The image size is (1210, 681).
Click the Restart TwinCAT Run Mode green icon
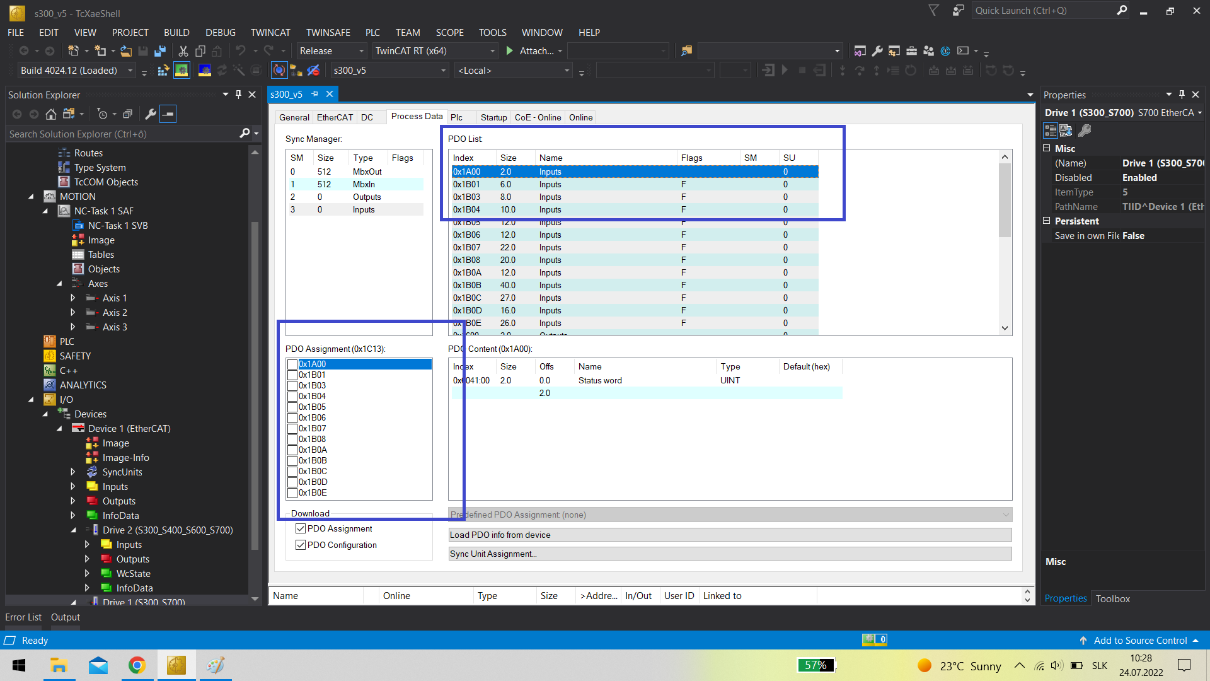click(x=181, y=71)
